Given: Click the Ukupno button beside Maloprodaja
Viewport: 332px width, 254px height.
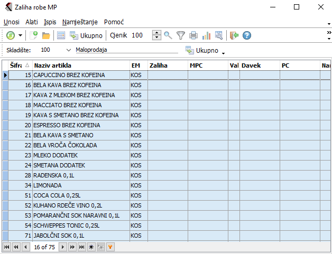Looking at the screenshot, I should 202,50.
